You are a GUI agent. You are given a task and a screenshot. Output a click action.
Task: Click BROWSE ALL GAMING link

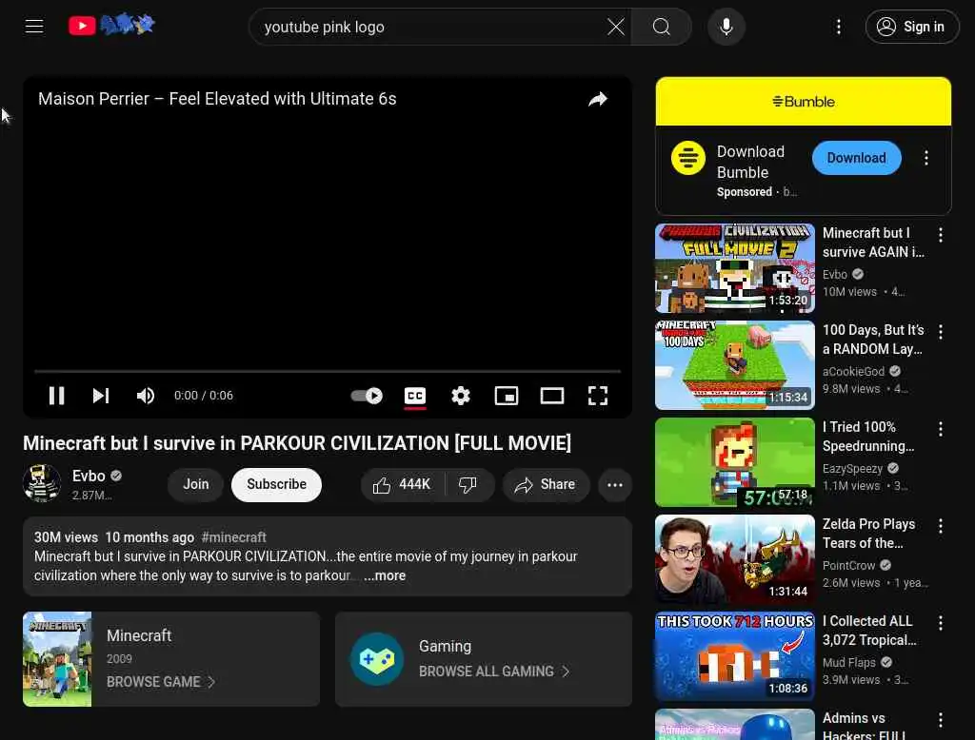[494, 672]
